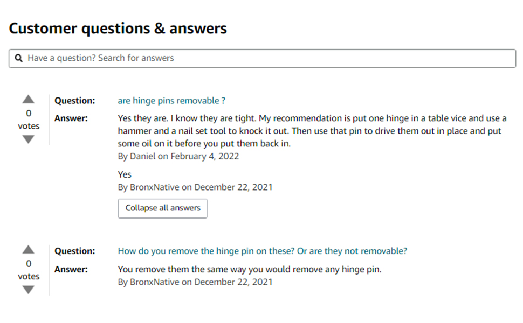Viewport: 523px width, 323px height.
Task: Focus the 'Search for answers' field
Action: 270,58
